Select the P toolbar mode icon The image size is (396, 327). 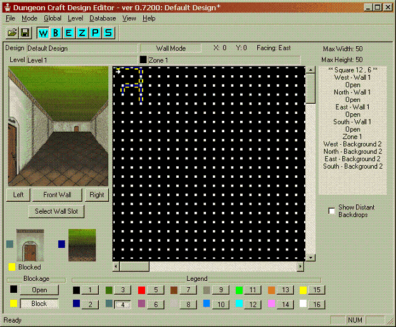(x=96, y=32)
